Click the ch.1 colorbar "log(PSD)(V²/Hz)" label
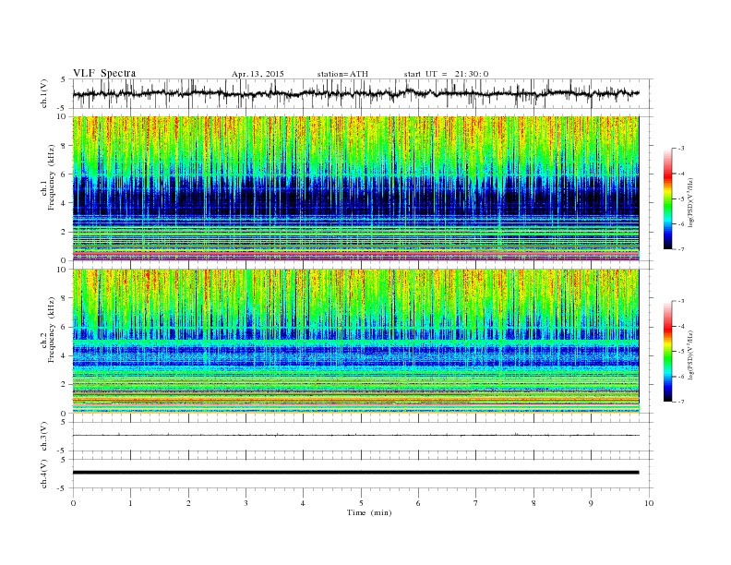Image resolution: width=731 pixels, height=565 pixels. (692, 202)
